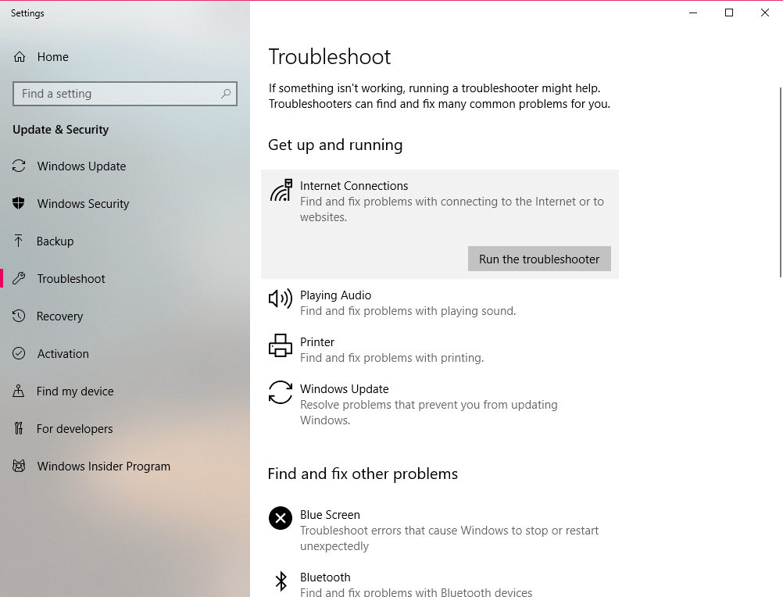
Task: Select the Windows Update troubleshooter entry
Action: pyautogui.click(x=439, y=404)
